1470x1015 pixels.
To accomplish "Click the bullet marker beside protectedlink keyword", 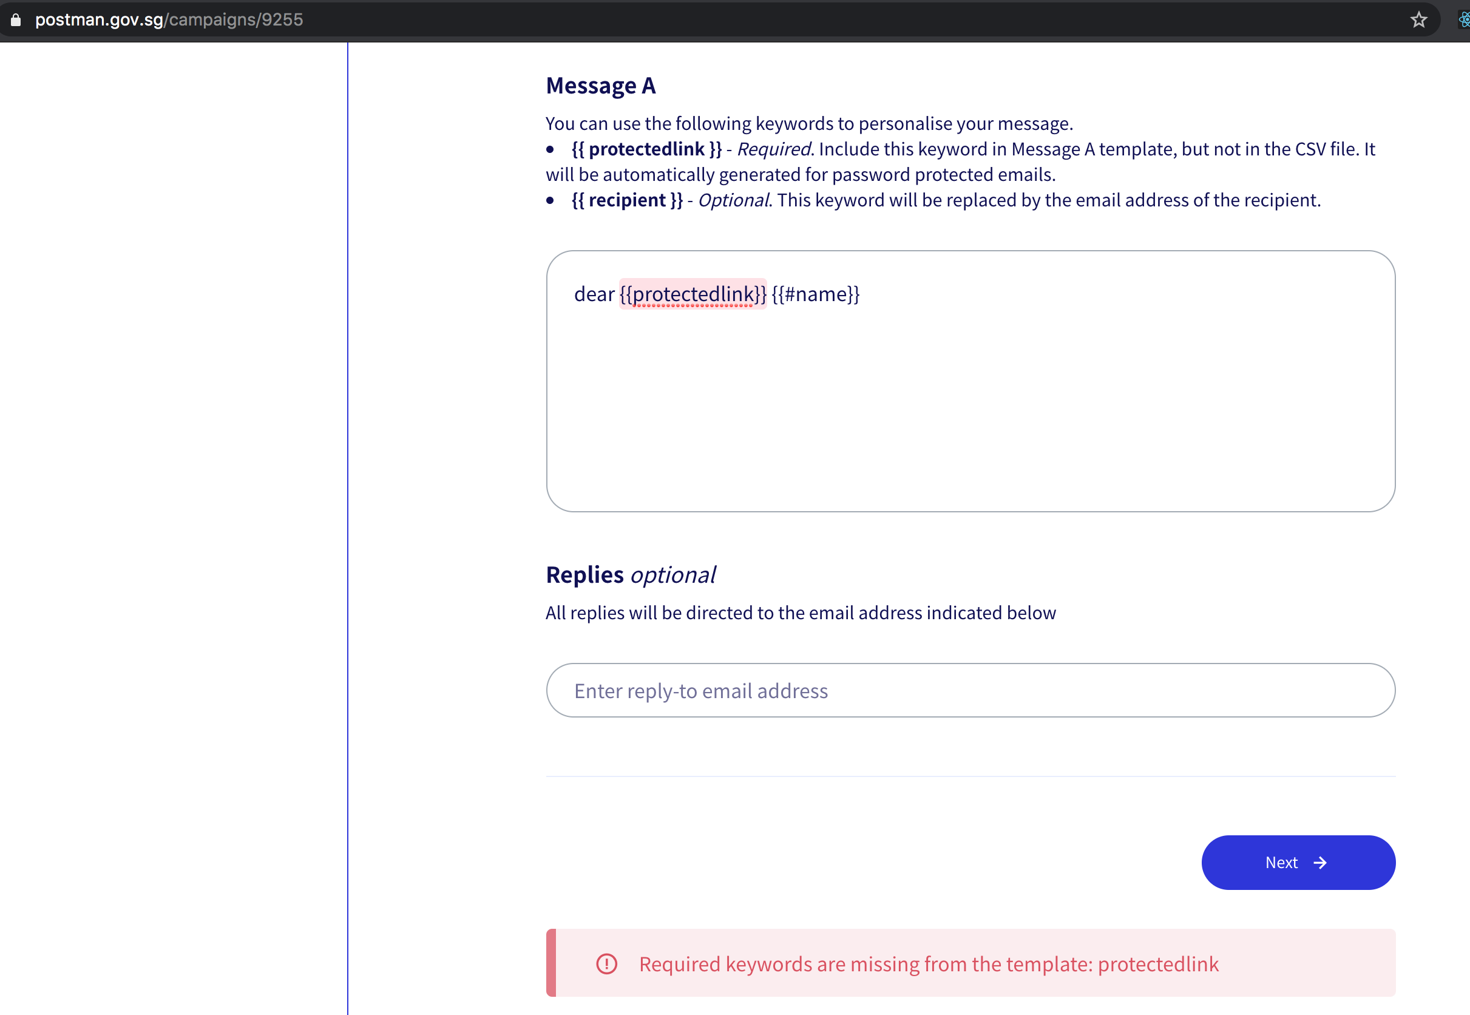I will [x=551, y=150].
